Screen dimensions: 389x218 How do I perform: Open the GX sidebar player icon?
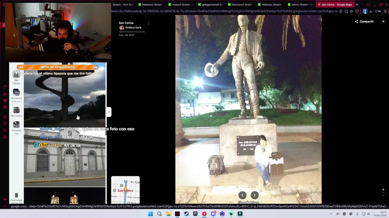point(5,117)
